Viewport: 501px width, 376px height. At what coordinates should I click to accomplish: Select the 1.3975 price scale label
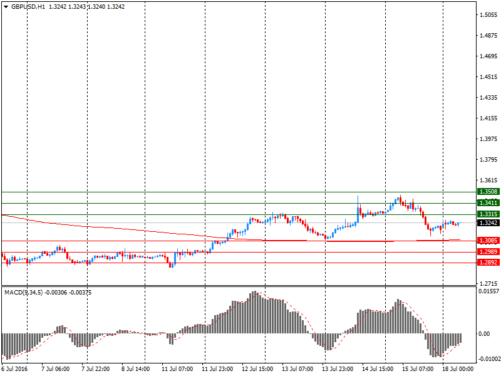488,138
